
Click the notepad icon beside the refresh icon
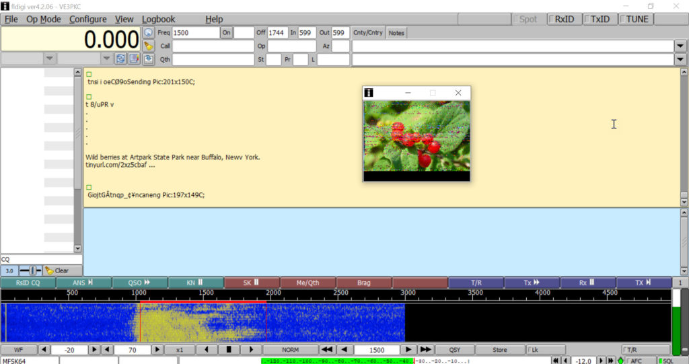pyautogui.click(x=133, y=59)
